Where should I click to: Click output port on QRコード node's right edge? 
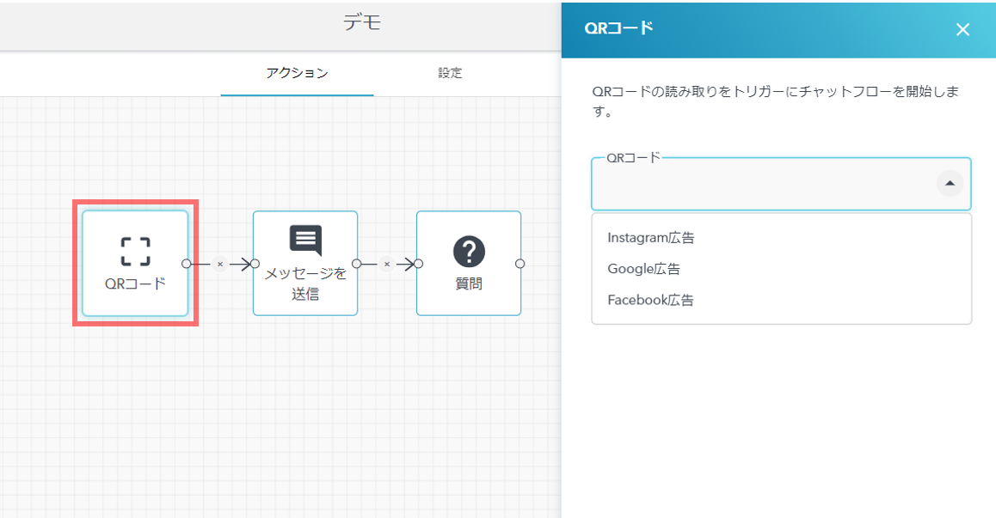(187, 264)
